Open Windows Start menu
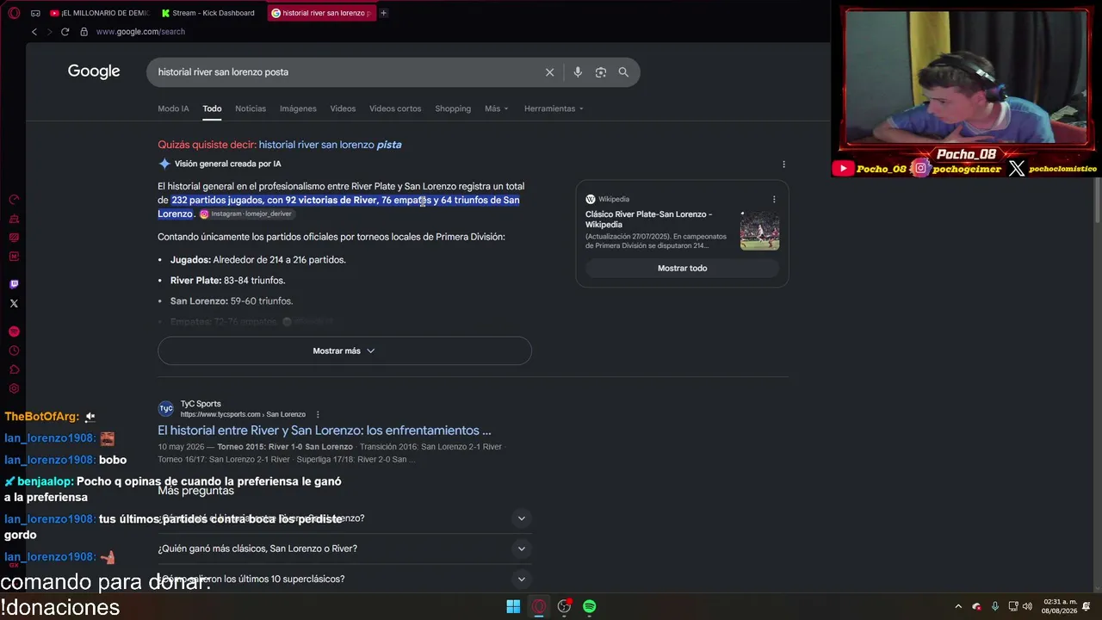Viewport: 1102px width, 620px height. click(513, 606)
